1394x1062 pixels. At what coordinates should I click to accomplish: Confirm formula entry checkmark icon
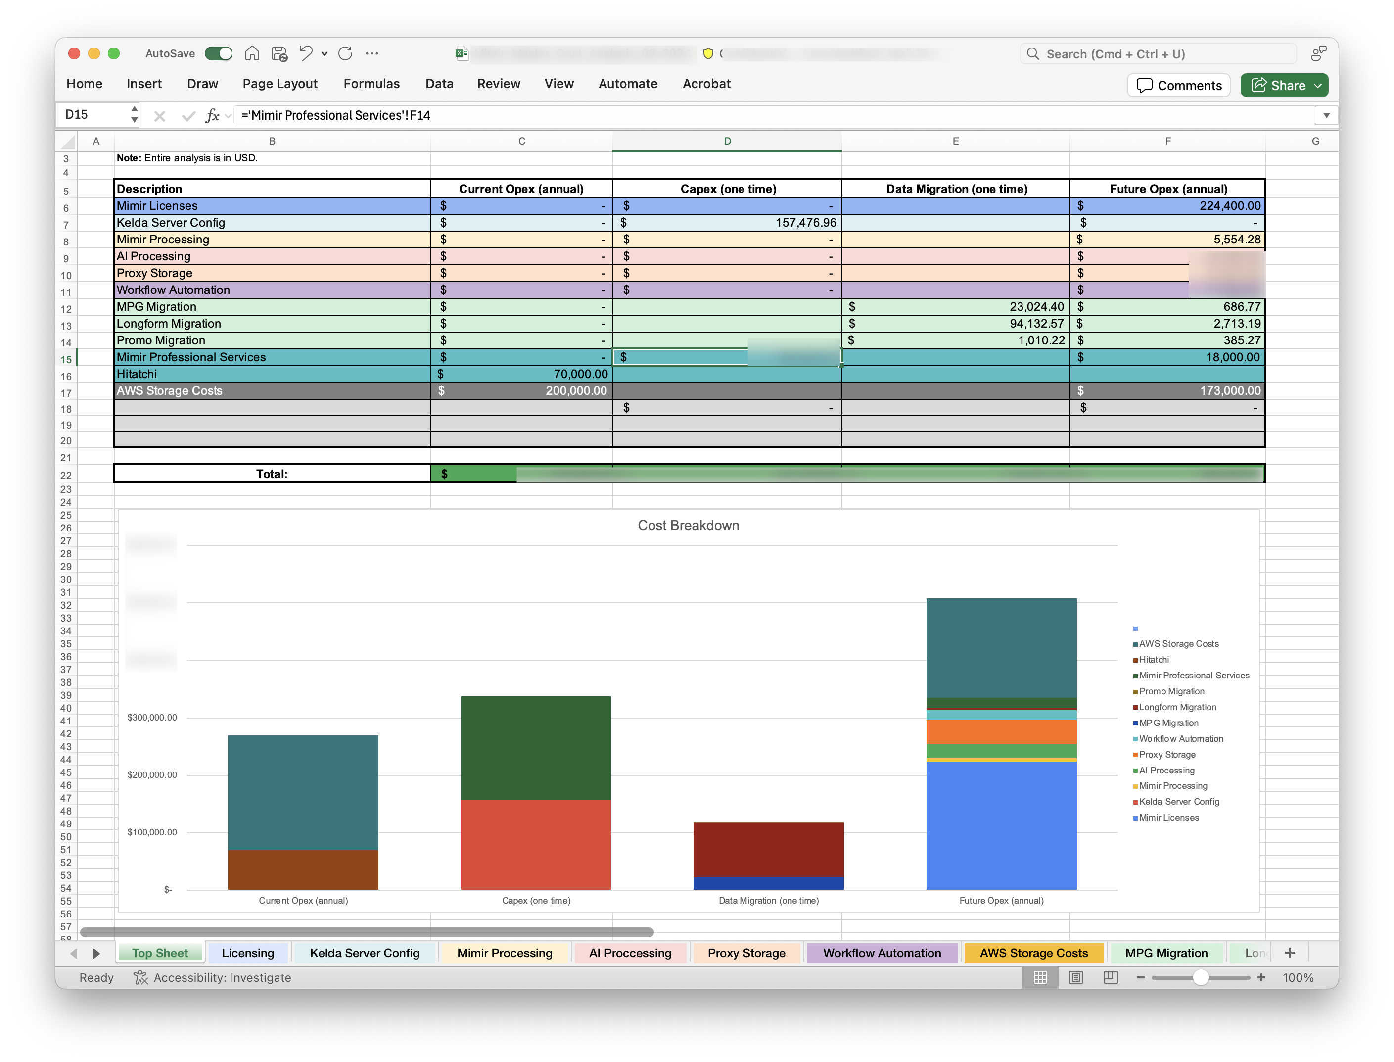[187, 116]
